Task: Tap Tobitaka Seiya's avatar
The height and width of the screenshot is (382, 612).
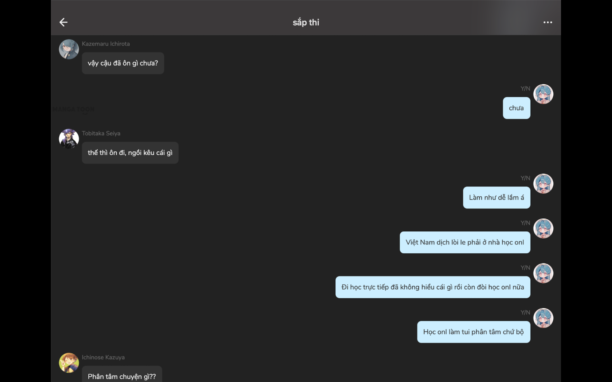Action: click(x=69, y=139)
